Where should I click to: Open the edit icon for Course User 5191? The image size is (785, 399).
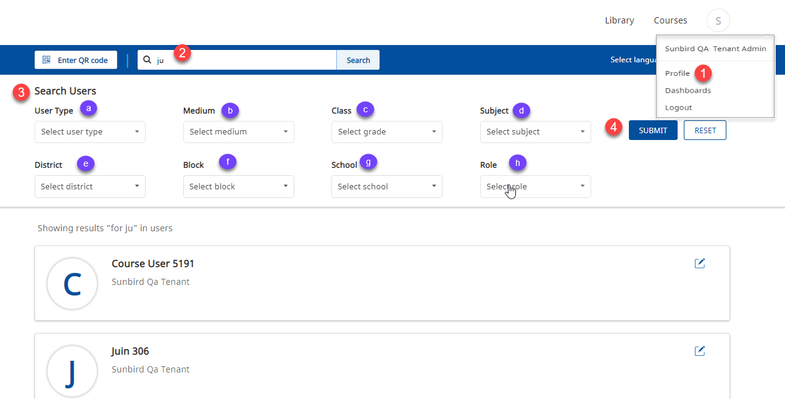700,263
